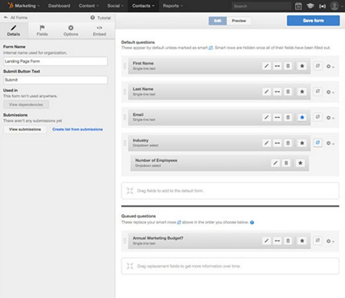Image resolution: width=345 pixels, height=298 pixels.
Task: Click Create list from submissions link
Action: 78,130
